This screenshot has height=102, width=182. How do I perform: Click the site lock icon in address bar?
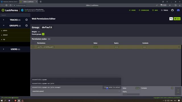click(15, 5)
